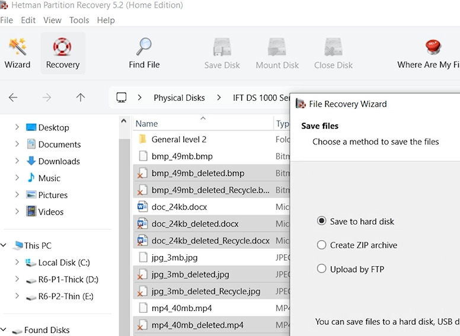Click the doc_24kb.docx Word icon
This screenshot has width=460, height=336.
[143, 207]
